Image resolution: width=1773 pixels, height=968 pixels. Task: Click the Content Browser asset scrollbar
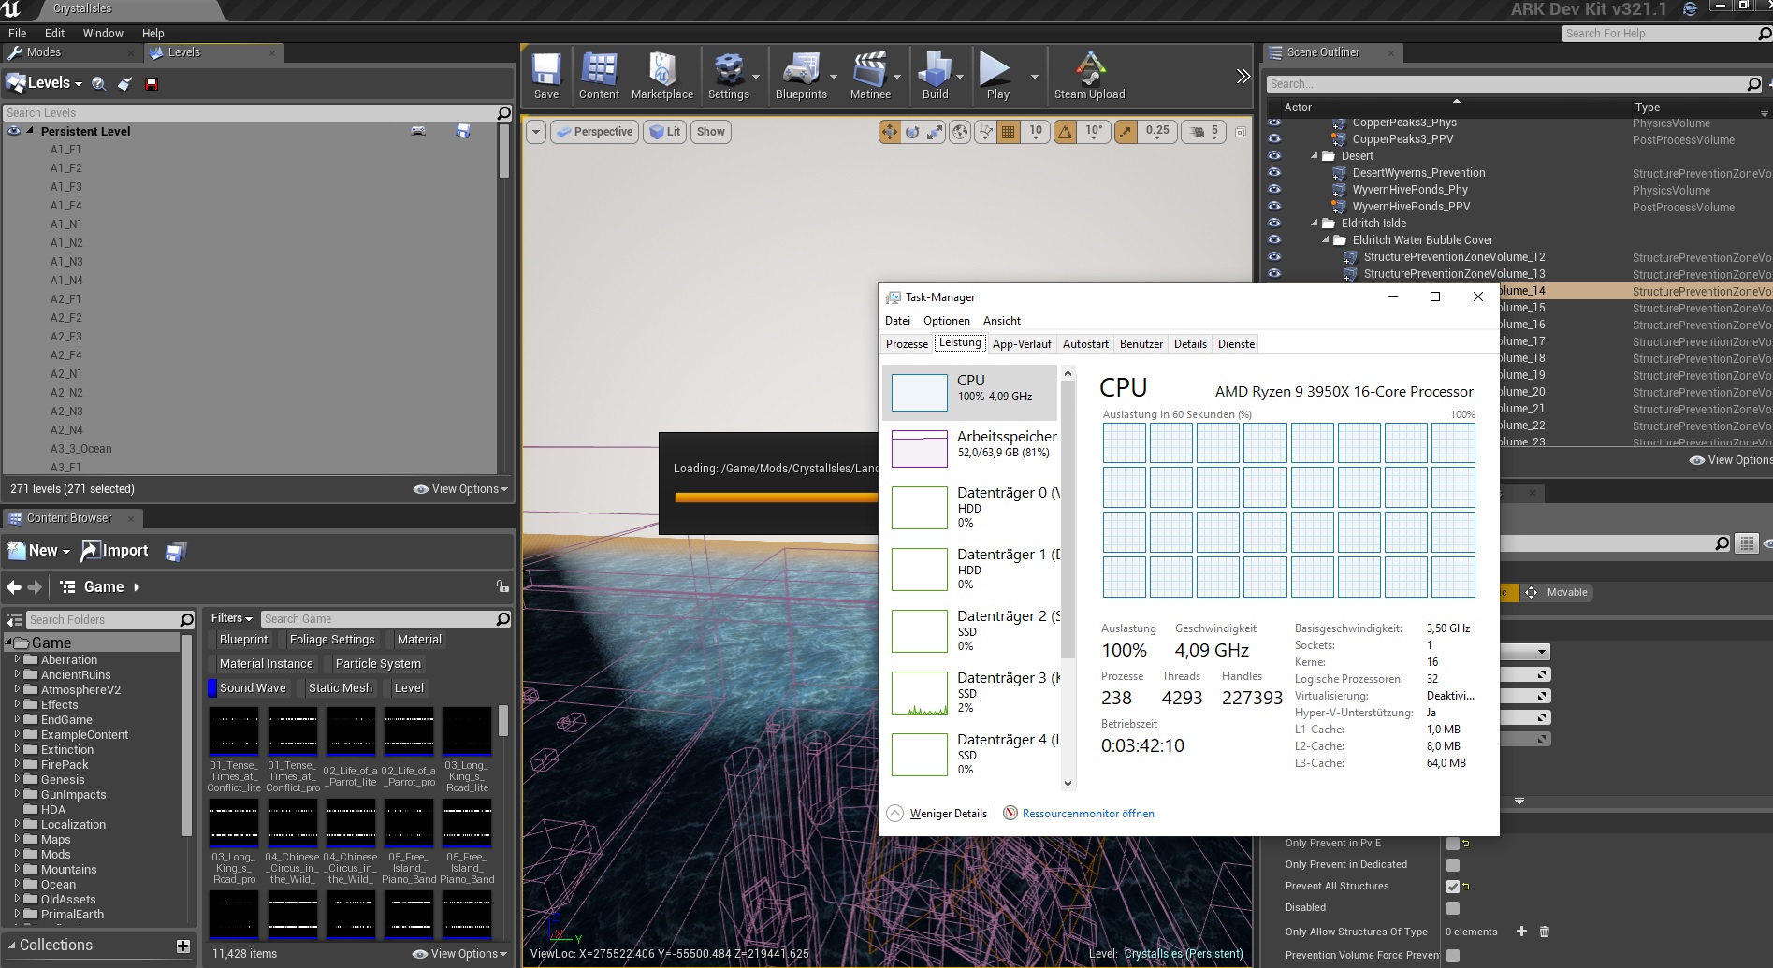pos(503,720)
